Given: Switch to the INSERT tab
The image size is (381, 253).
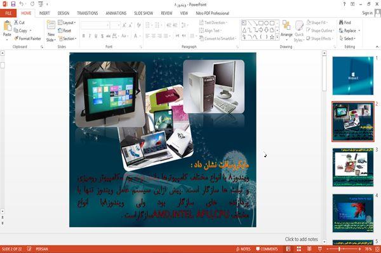Looking at the screenshot, I should point(44,13).
